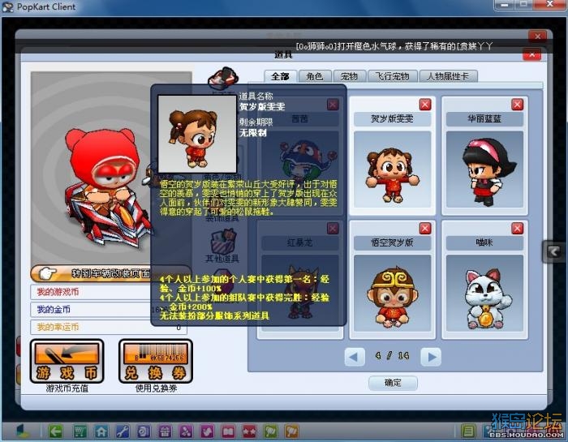This screenshot has width=568, height=442.
Task: Click the 华丽蓝蓝 name label
Action: coord(484,118)
